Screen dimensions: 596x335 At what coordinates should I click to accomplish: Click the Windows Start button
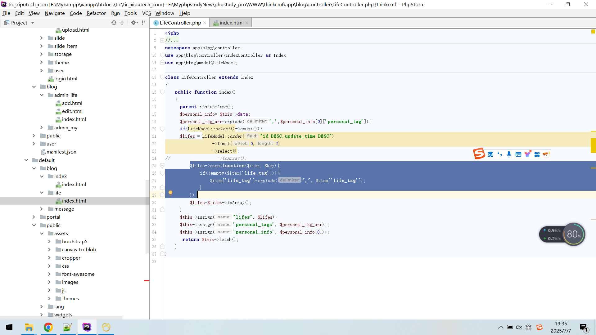[9, 327]
